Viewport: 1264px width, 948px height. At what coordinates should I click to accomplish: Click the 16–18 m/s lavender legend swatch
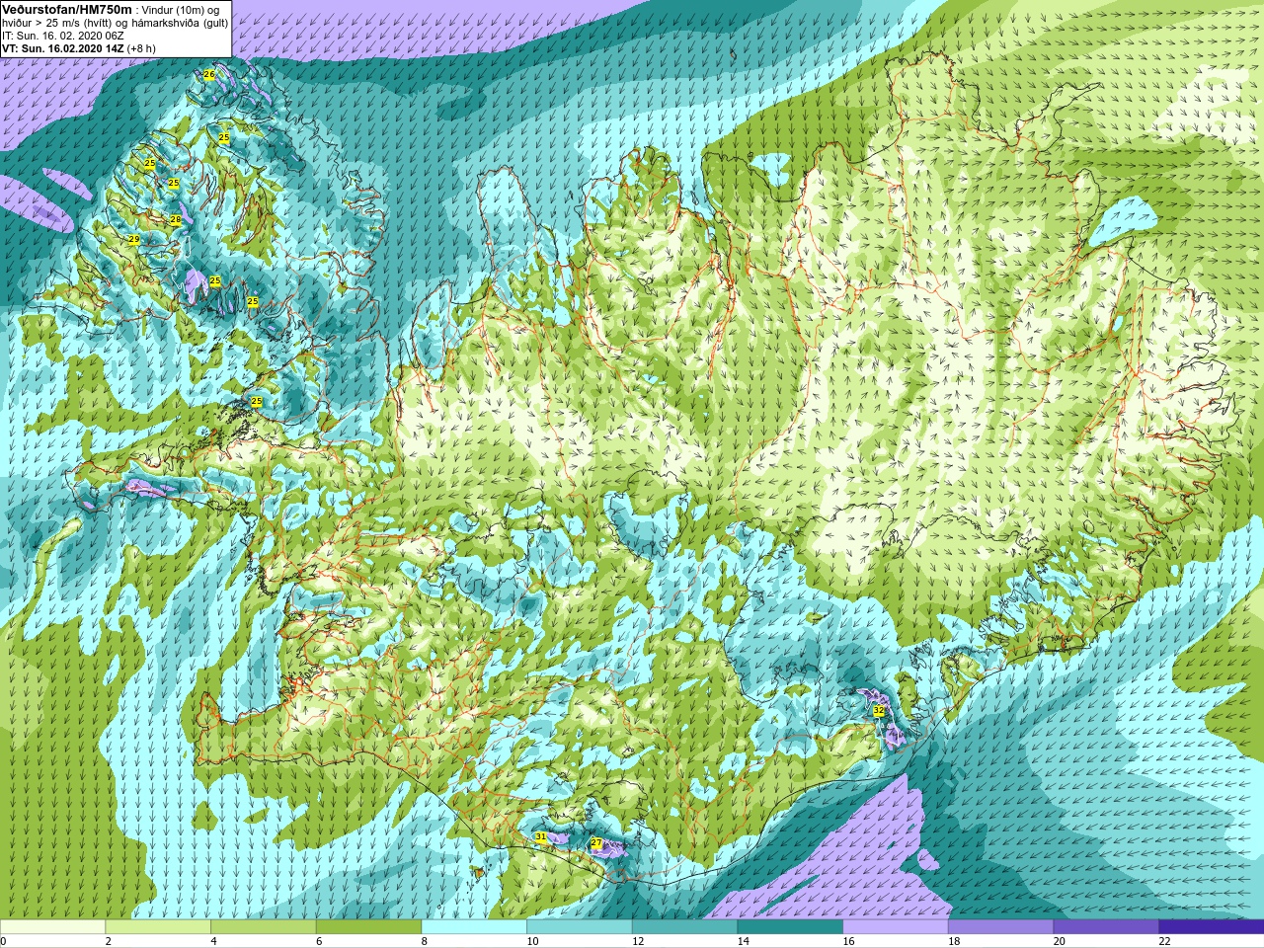(x=895, y=927)
